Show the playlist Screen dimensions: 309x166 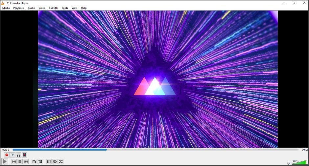click(x=49, y=162)
